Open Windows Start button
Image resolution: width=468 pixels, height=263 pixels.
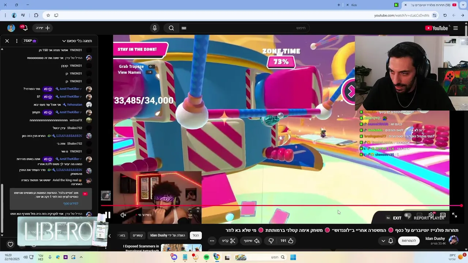click(x=293, y=258)
